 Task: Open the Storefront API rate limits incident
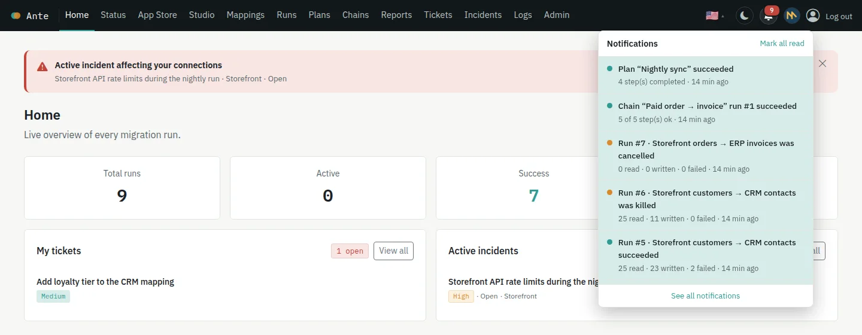pos(523,282)
